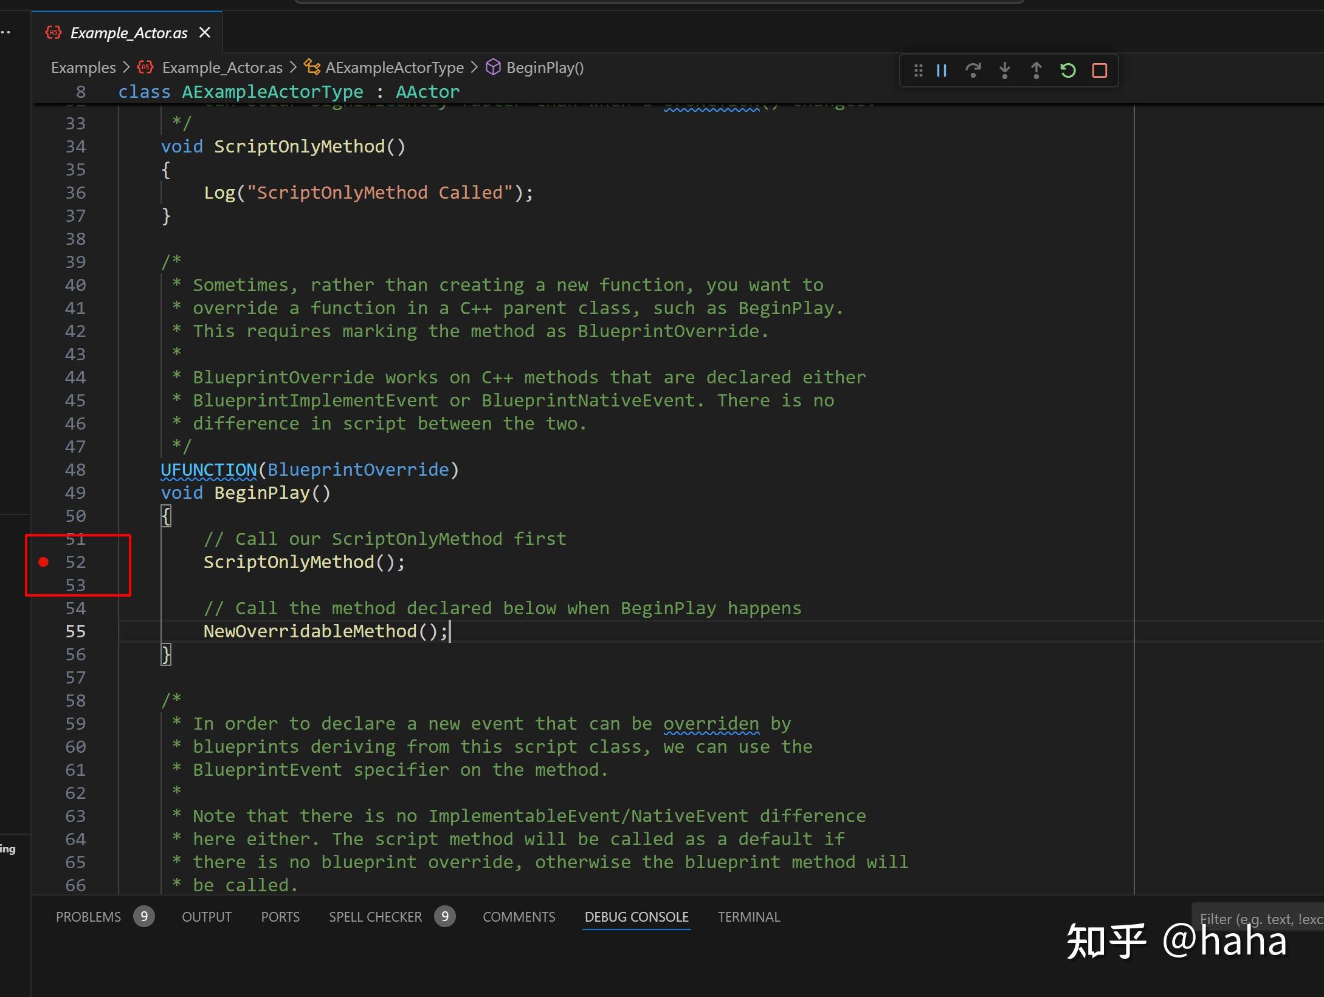Switch to the TERMINAL panel tab
Image resolution: width=1324 pixels, height=997 pixels.
point(748,917)
